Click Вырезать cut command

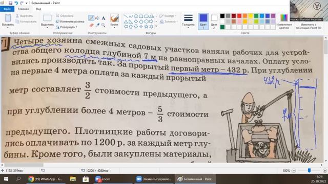click(25, 16)
